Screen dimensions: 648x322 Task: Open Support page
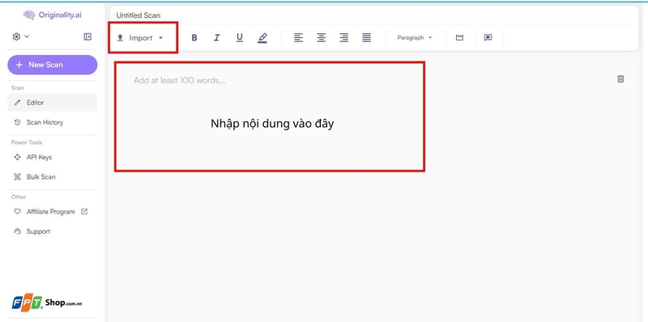[53, 231]
